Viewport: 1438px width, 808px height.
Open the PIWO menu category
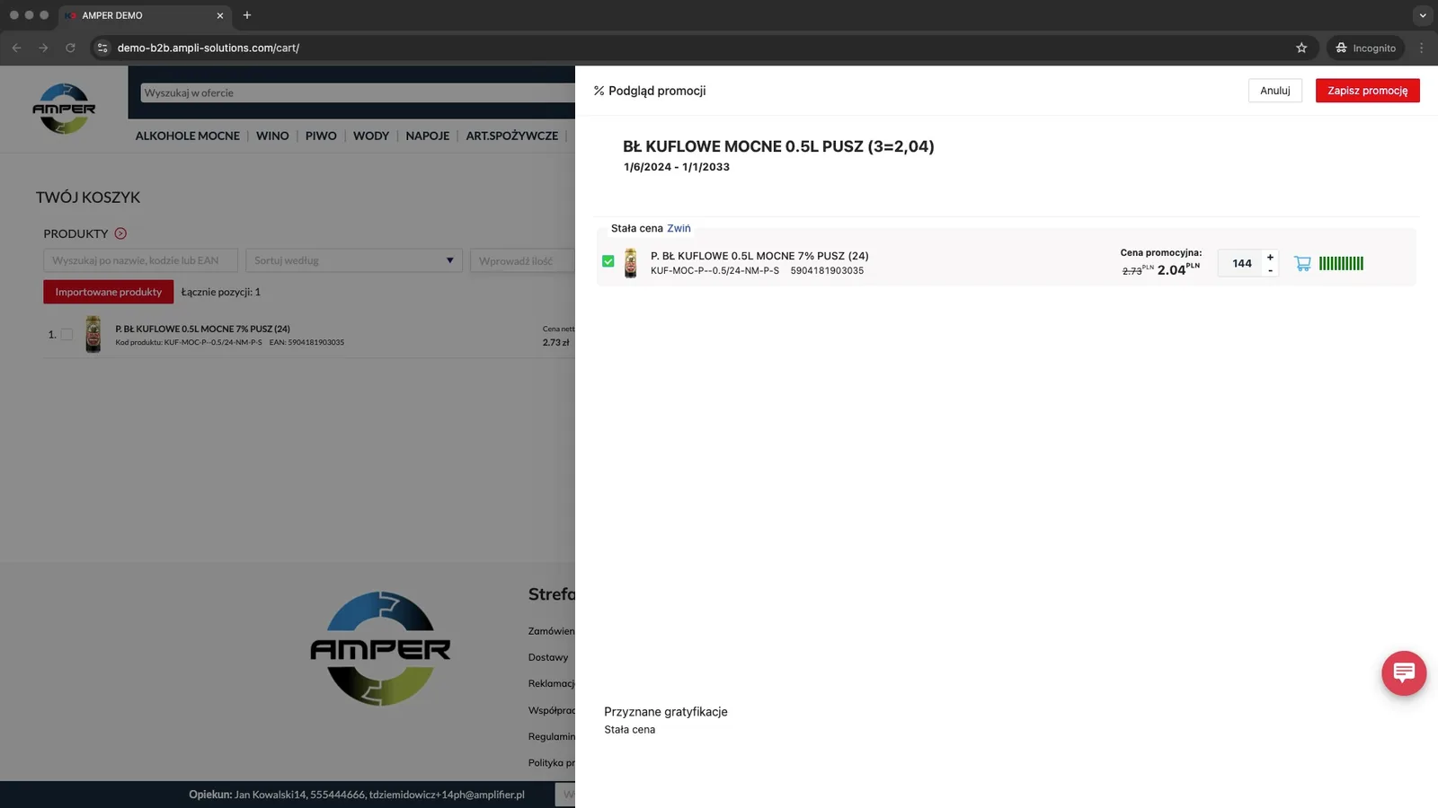pyautogui.click(x=321, y=136)
